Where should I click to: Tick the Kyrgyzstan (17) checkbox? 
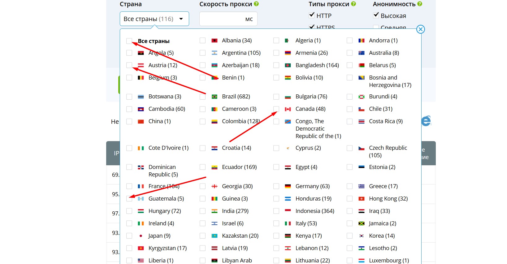(x=129, y=248)
